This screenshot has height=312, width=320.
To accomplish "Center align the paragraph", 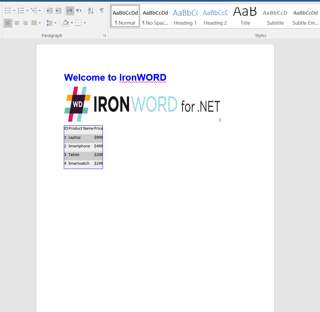I will (17, 23).
